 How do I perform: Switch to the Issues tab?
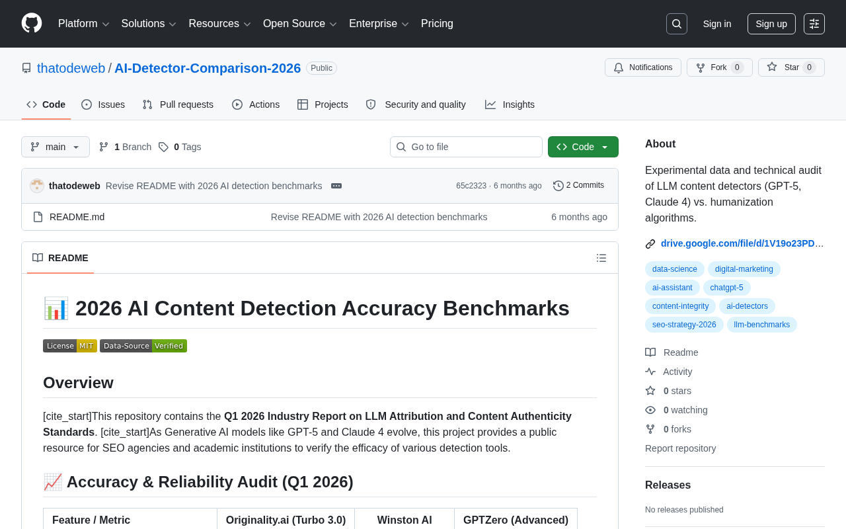(x=103, y=104)
